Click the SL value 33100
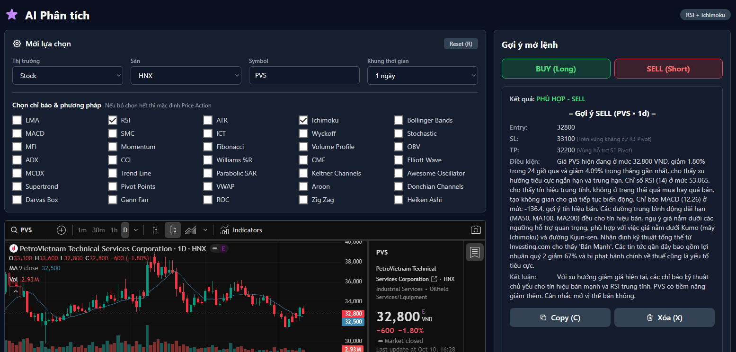736x352 pixels. (x=566, y=139)
